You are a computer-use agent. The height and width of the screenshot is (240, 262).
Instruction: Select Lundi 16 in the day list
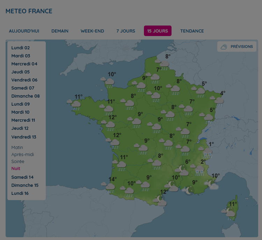20,193
